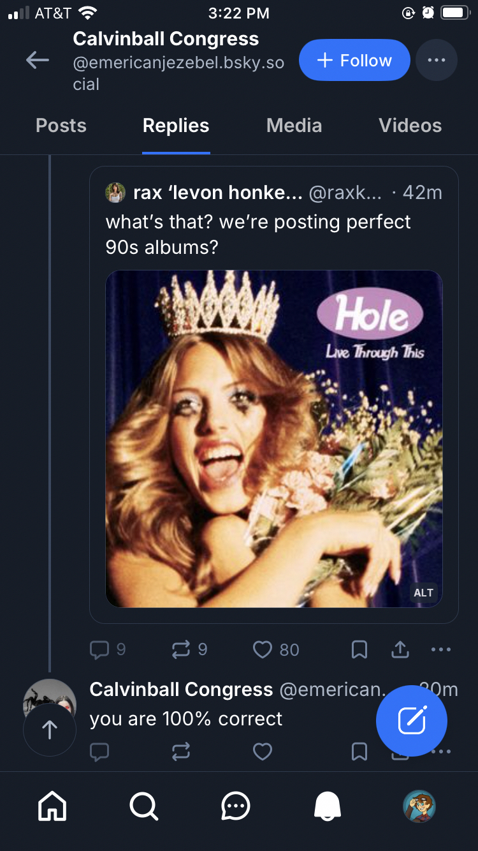The width and height of the screenshot is (478, 851).
Task: Open profile more options menu
Action: pyautogui.click(x=436, y=61)
